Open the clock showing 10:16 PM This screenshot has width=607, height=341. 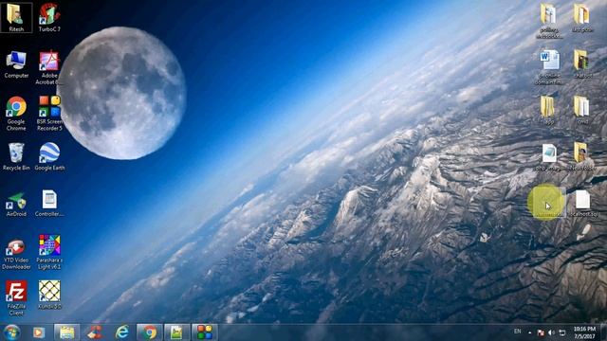(584, 332)
